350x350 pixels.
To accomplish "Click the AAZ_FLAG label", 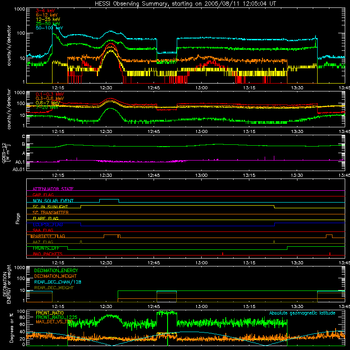I will click(x=43, y=242).
